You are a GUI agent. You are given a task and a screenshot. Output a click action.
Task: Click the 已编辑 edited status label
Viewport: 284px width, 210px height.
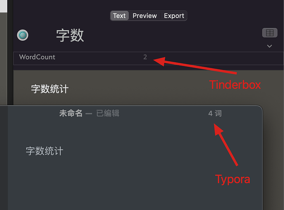coord(108,113)
